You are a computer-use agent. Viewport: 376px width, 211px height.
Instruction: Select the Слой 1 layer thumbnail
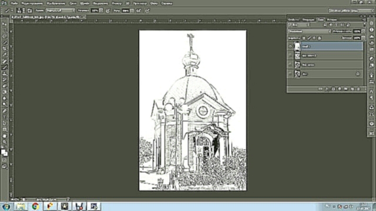coord(297,46)
